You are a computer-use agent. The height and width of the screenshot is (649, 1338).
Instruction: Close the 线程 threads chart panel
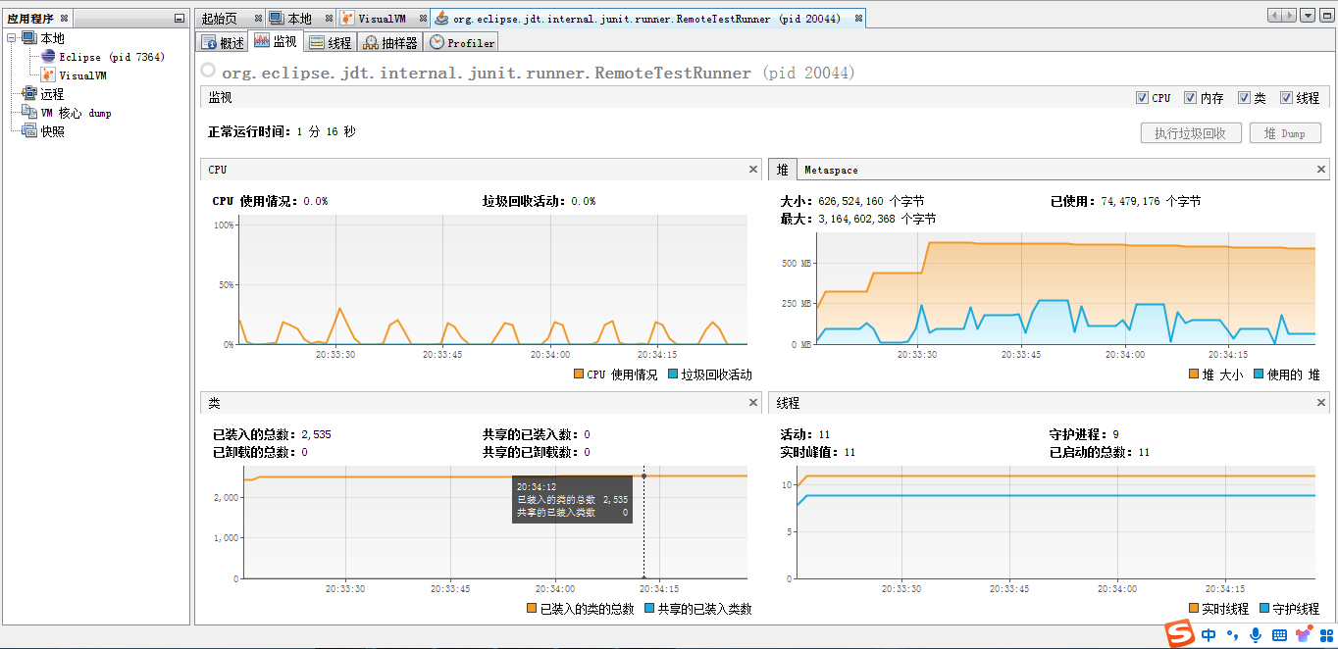(1321, 403)
